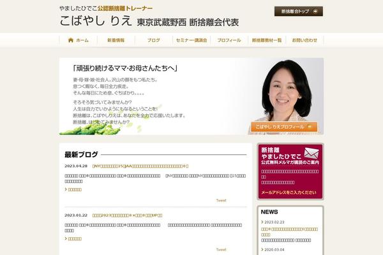The width and height of the screenshot is (383, 255).
Task: Click the Tweet link under 2023.04.28 post
Action: click(x=221, y=200)
